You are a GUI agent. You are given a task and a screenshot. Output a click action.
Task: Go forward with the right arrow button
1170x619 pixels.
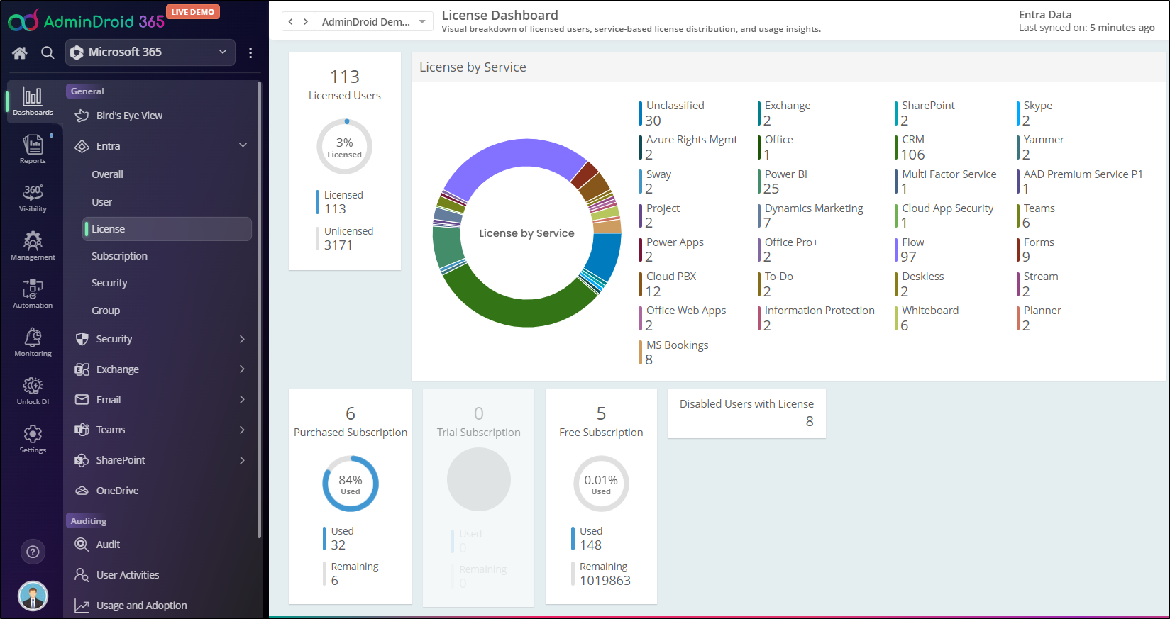point(306,22)
